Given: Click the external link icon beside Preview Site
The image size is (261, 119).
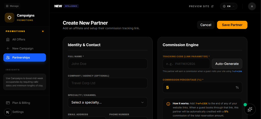Looking at the screenshot, I should (212, 6).
